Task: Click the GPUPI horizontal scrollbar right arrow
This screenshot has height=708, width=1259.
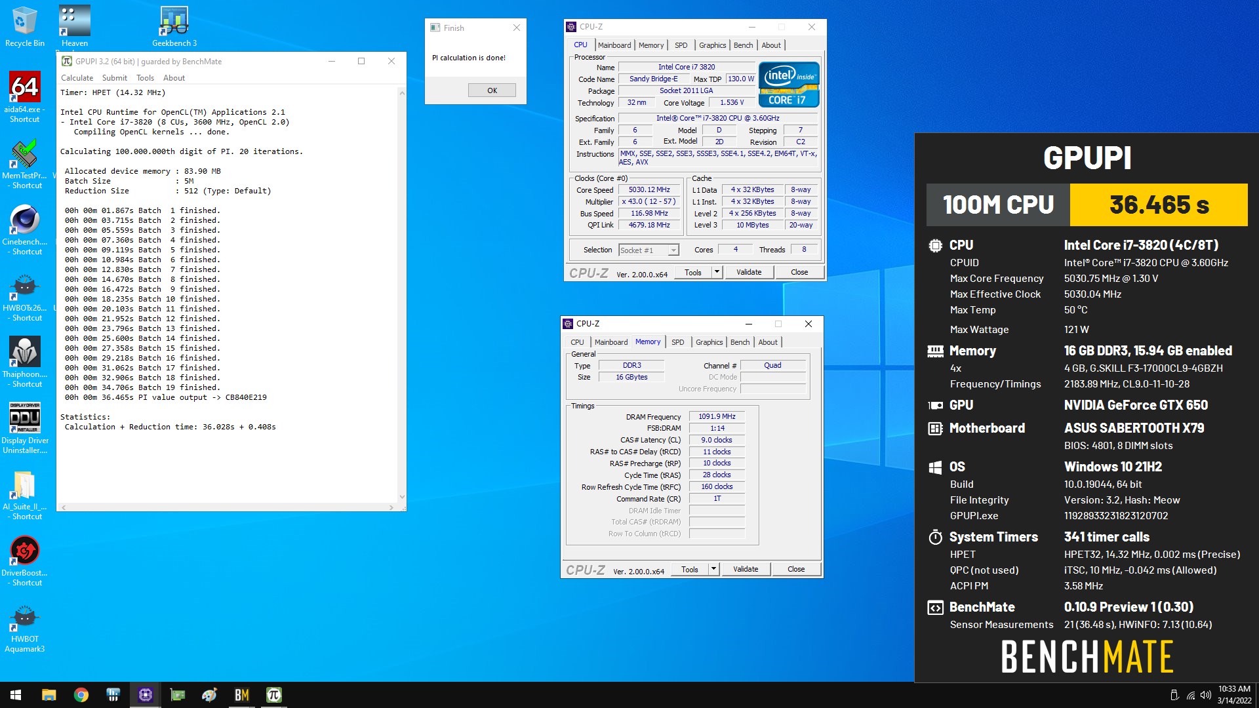Action: click(x=391, y=507)
